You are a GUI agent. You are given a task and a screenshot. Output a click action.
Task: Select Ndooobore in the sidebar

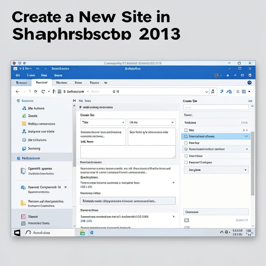42,158
